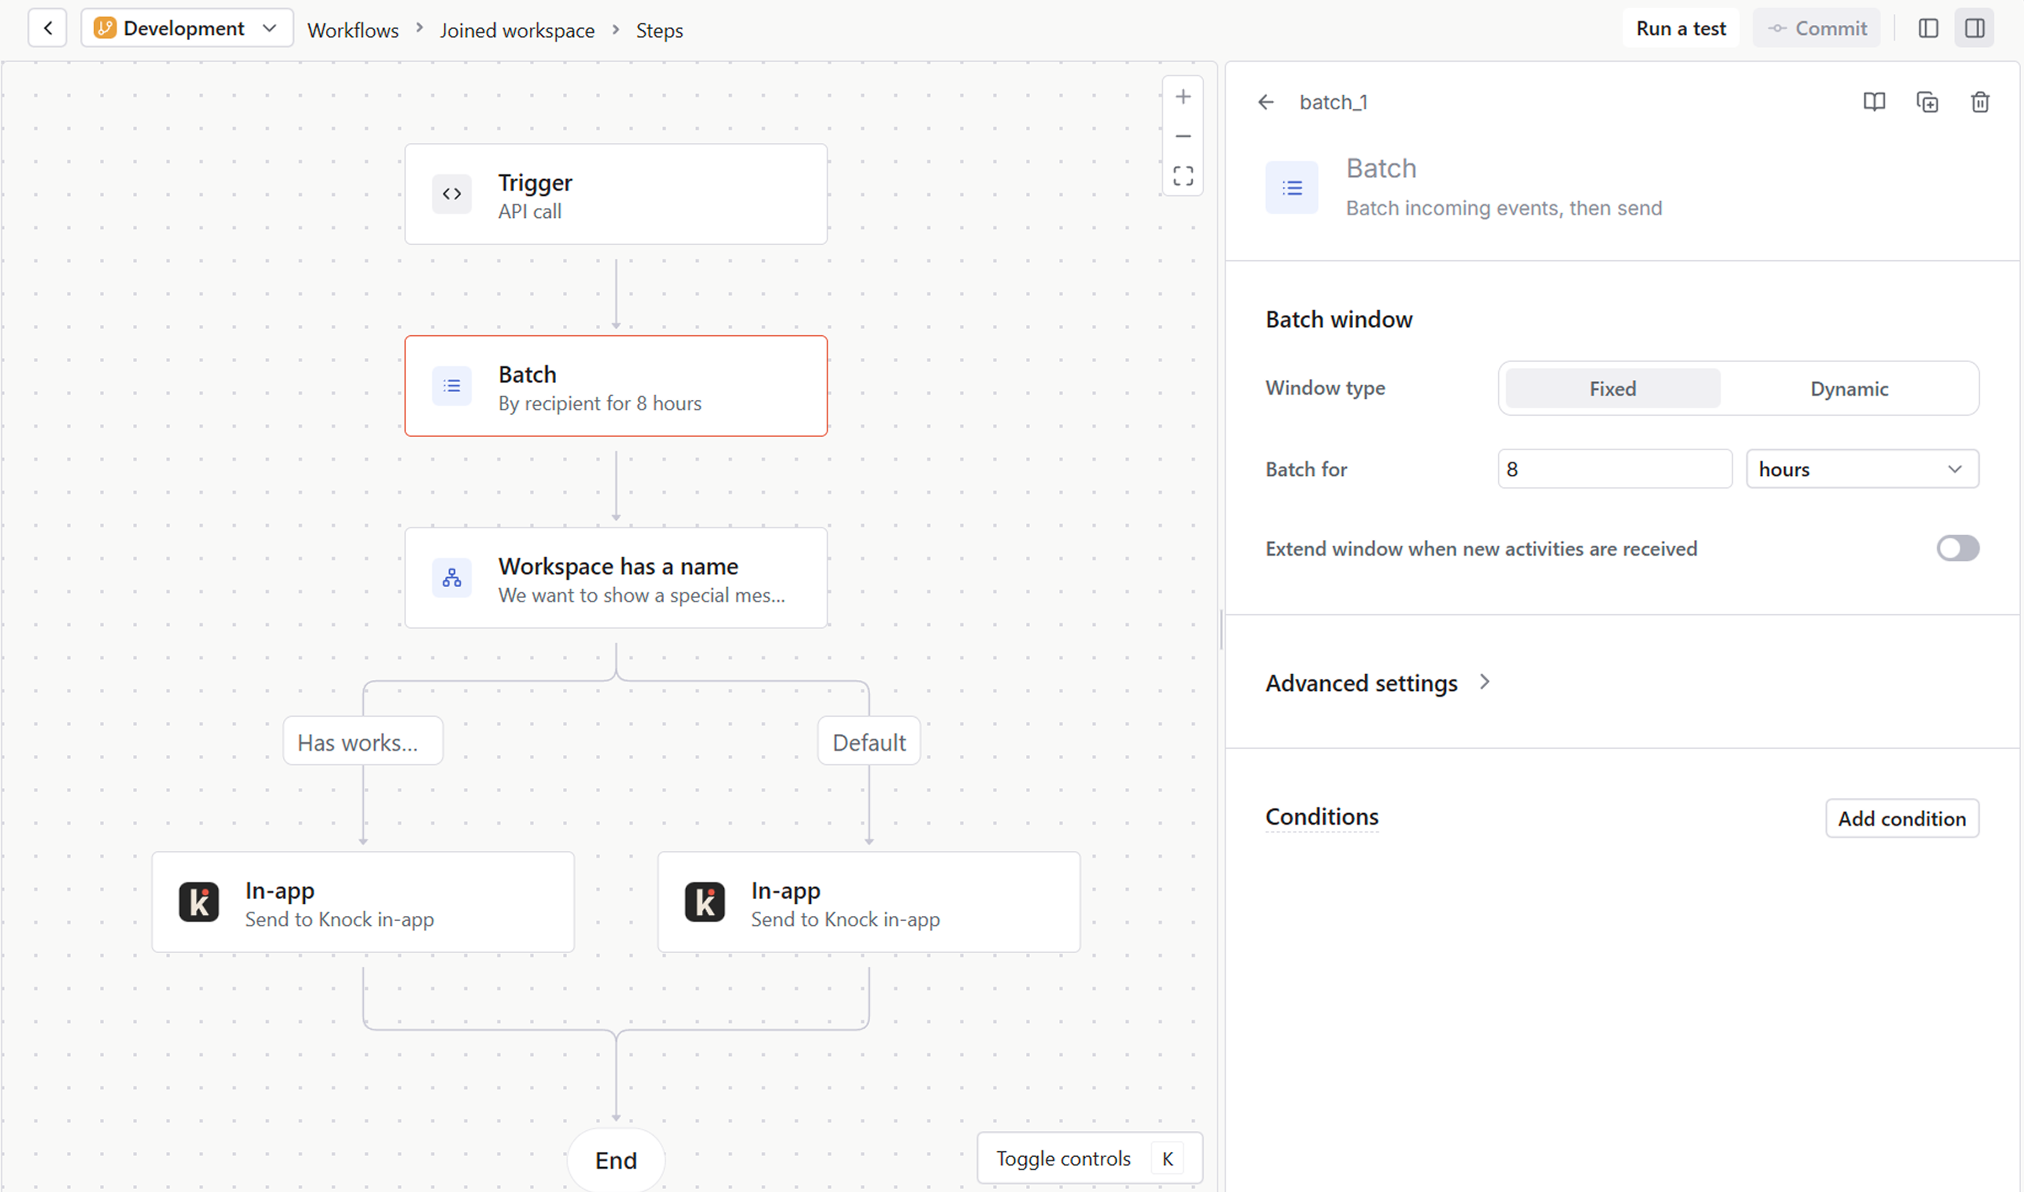Open the Joined workspace breadcrumb
Viewport: 2024px width, 1192px height.
point(517,30)
